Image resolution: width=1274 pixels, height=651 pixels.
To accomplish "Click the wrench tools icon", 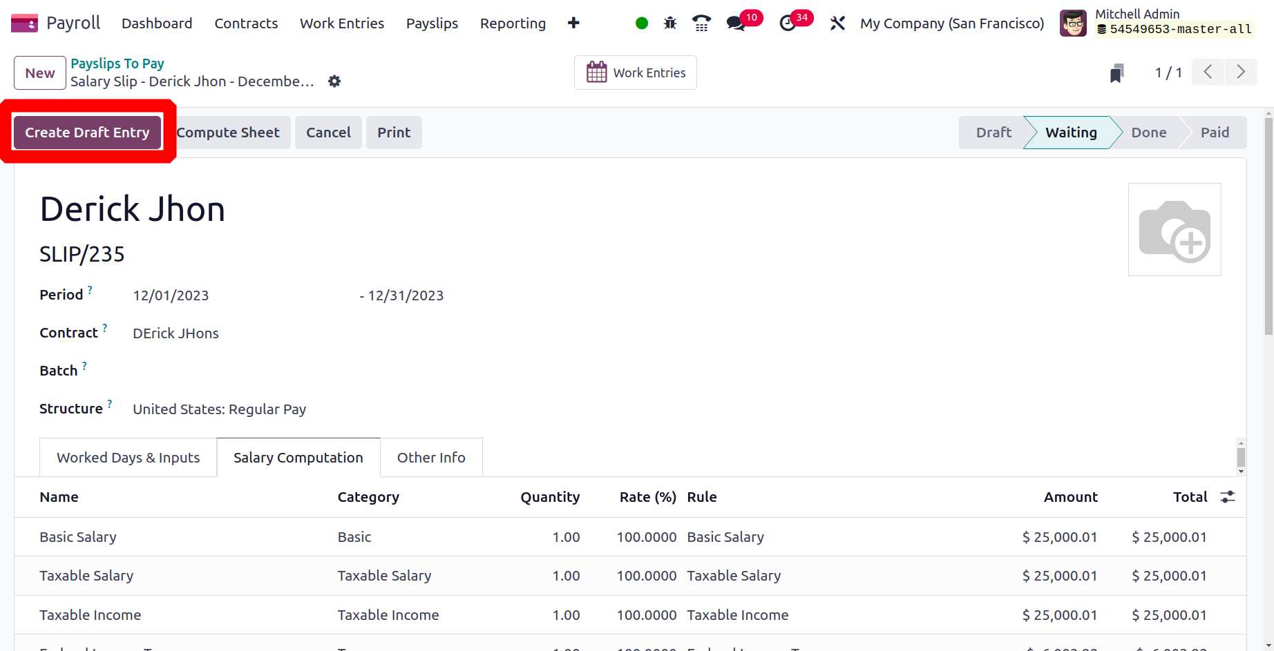I will [x=837, y=23].
